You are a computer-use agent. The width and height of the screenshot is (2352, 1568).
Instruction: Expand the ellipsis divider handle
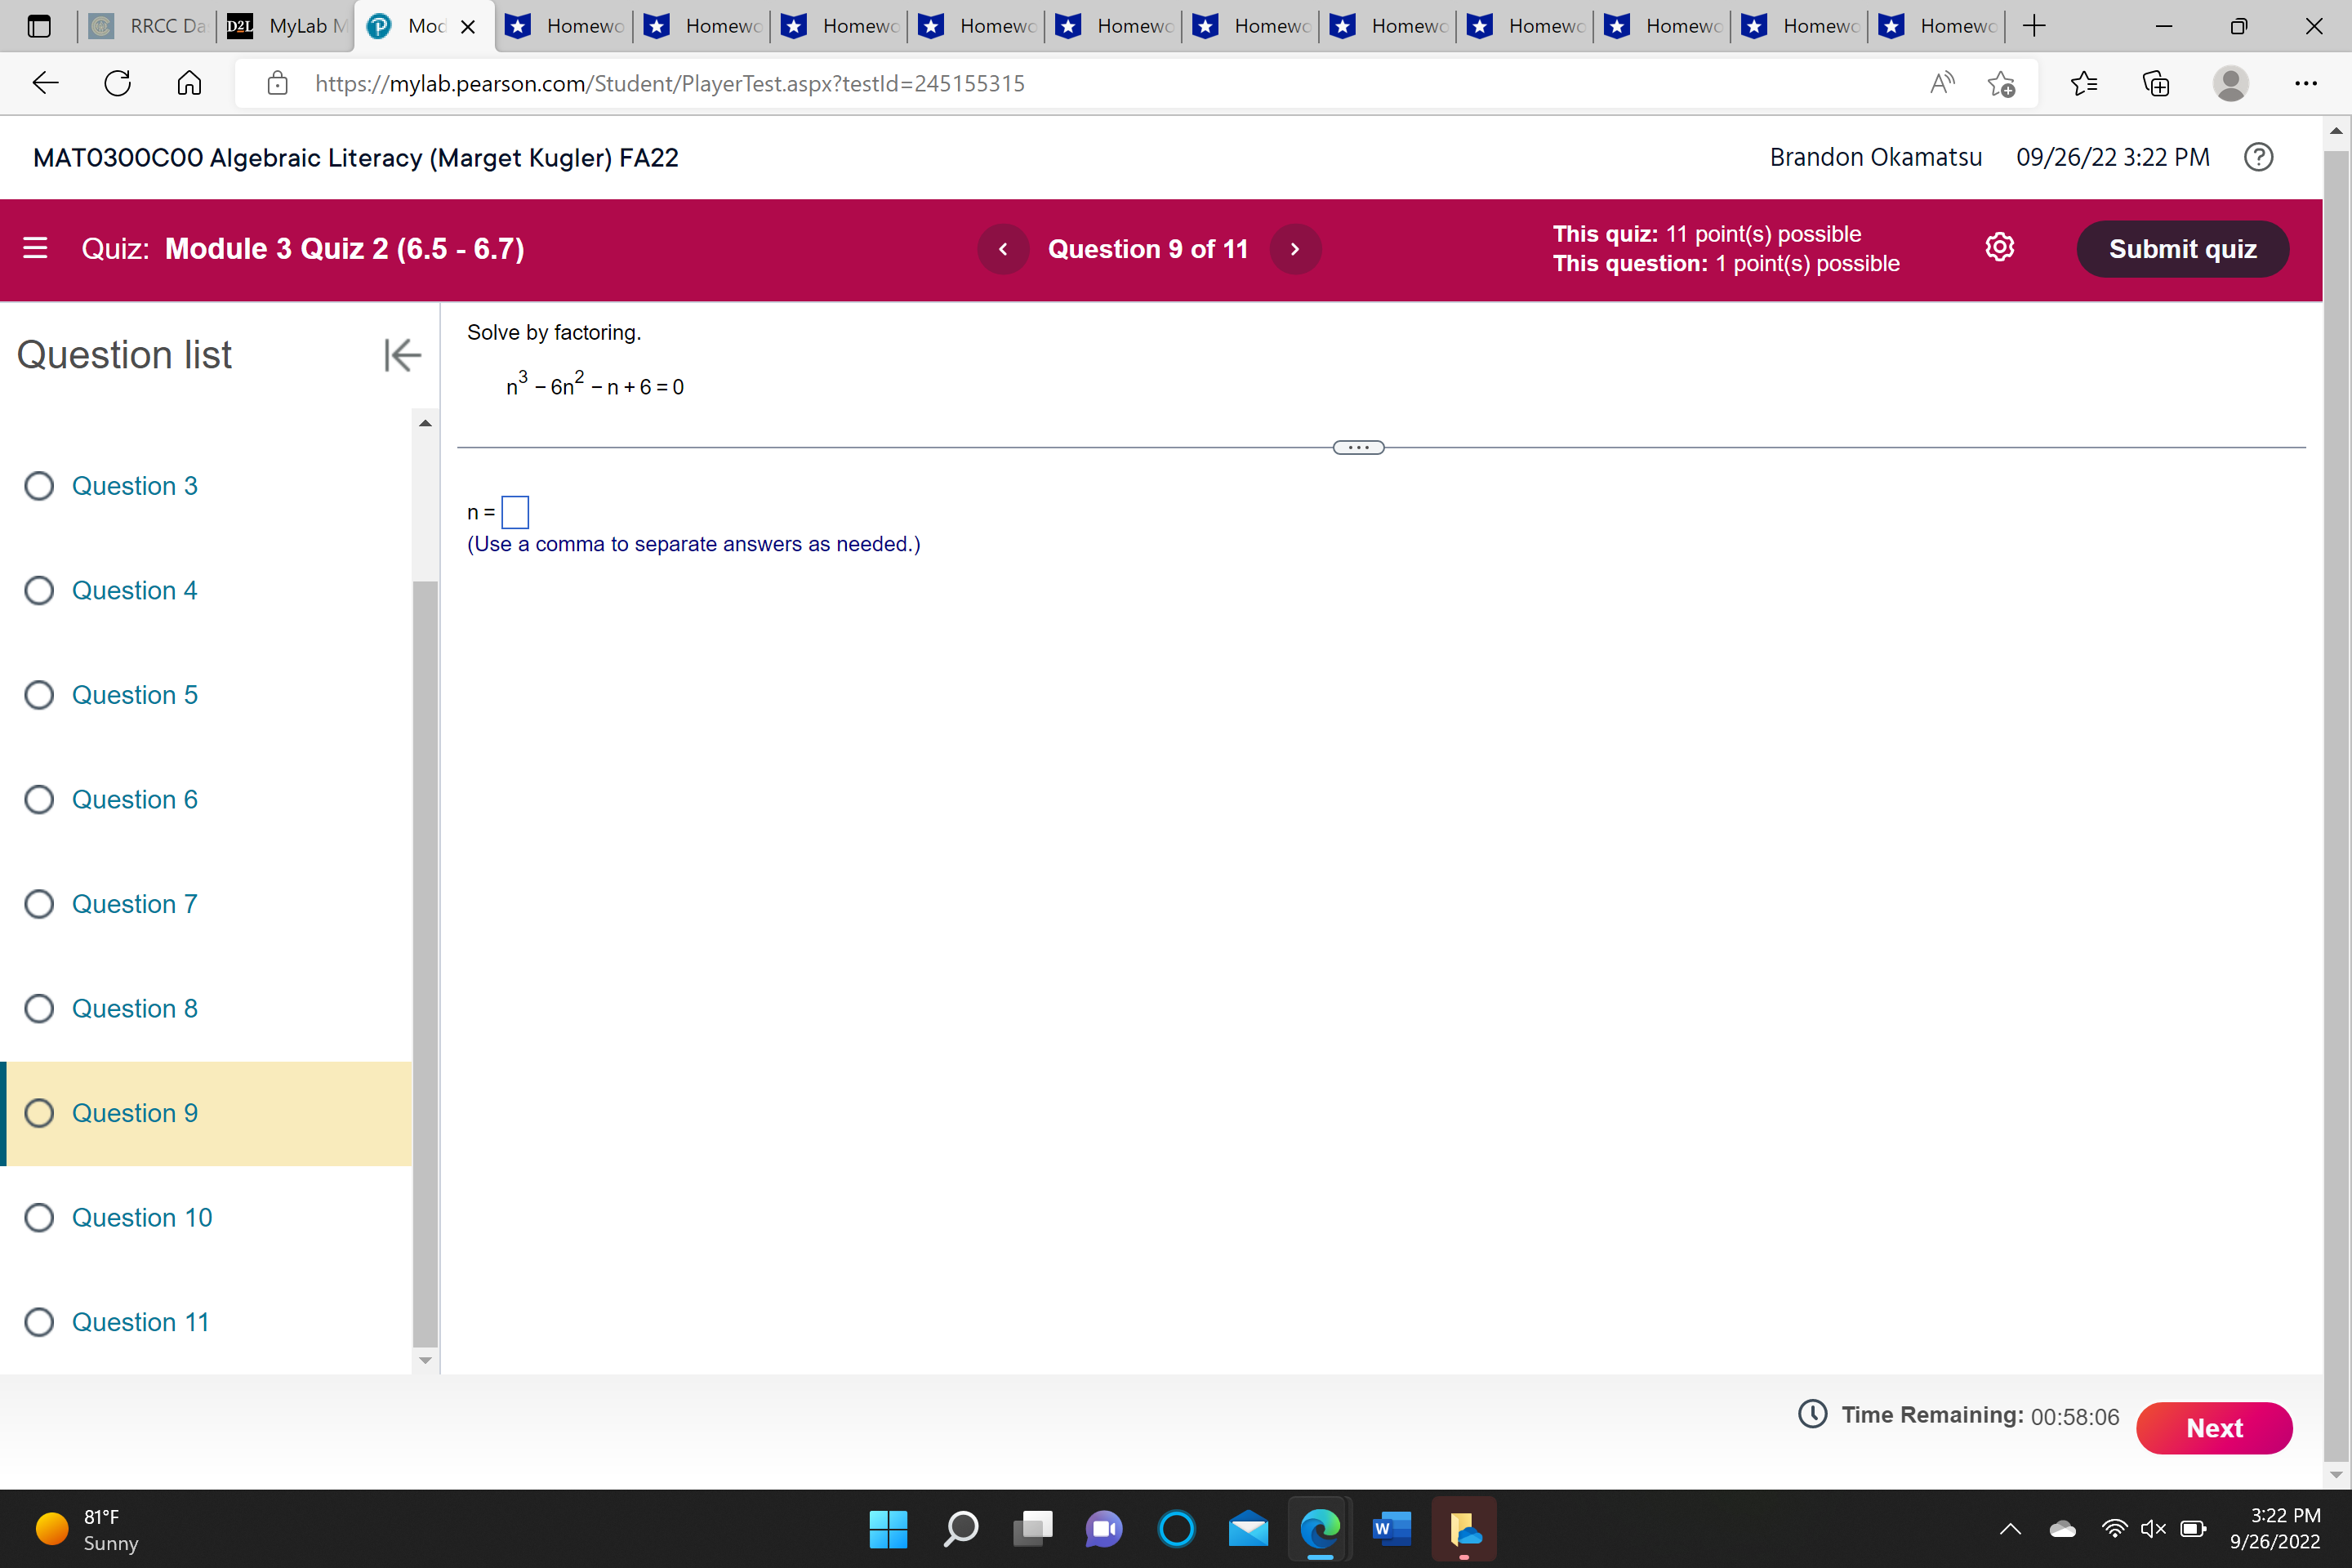click(x=1358, y=447)
